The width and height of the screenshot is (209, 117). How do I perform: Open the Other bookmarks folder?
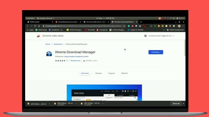tap(175, 30)
